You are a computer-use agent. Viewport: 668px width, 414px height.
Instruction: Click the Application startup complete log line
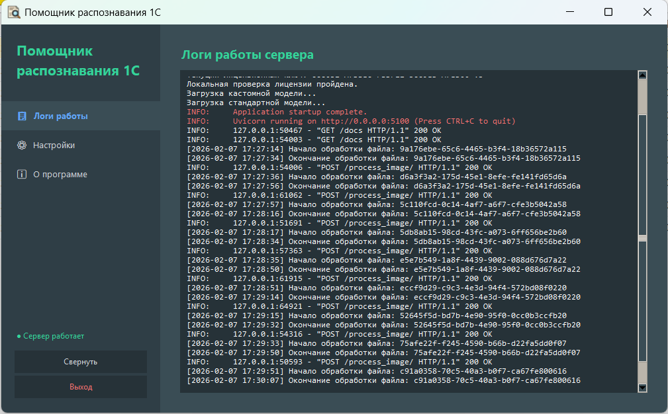point(277,112)
